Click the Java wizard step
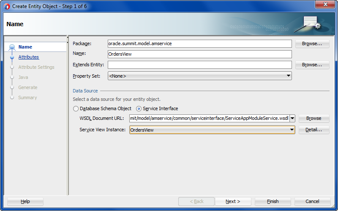Image resolution: width=338 pixels, height=211 pixels. pyautogui.click(x=23, y=77)
